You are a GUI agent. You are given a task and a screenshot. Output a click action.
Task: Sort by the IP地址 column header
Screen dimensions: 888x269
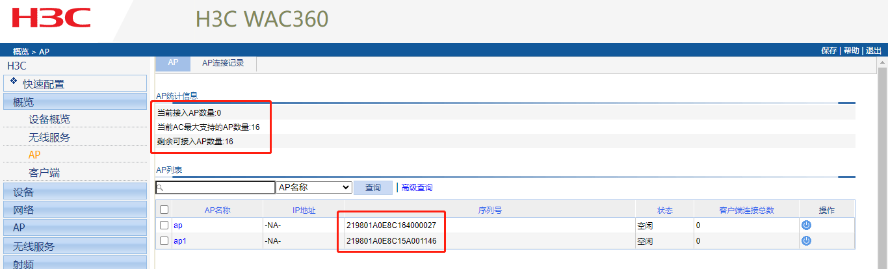tap(304, 211)
